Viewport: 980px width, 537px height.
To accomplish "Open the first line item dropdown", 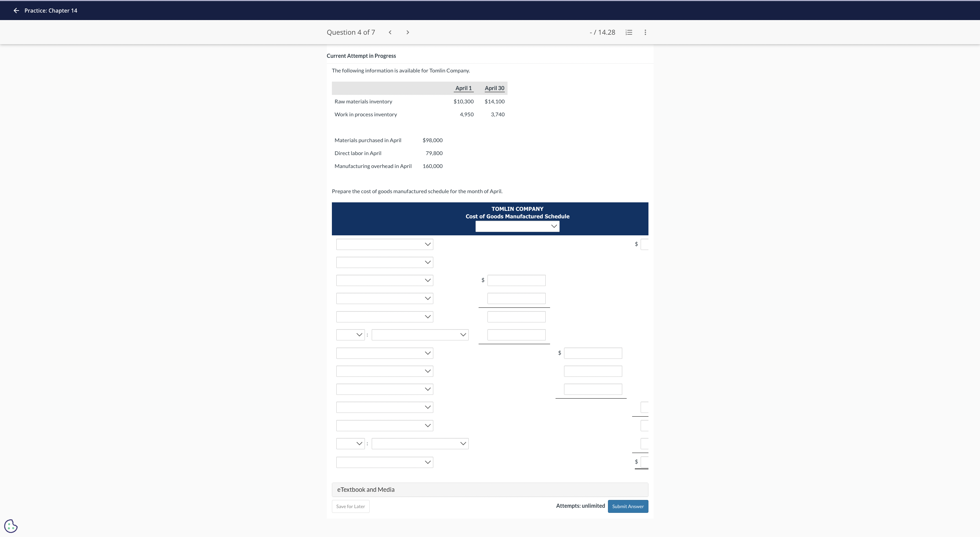I will [x=384, y=245].
